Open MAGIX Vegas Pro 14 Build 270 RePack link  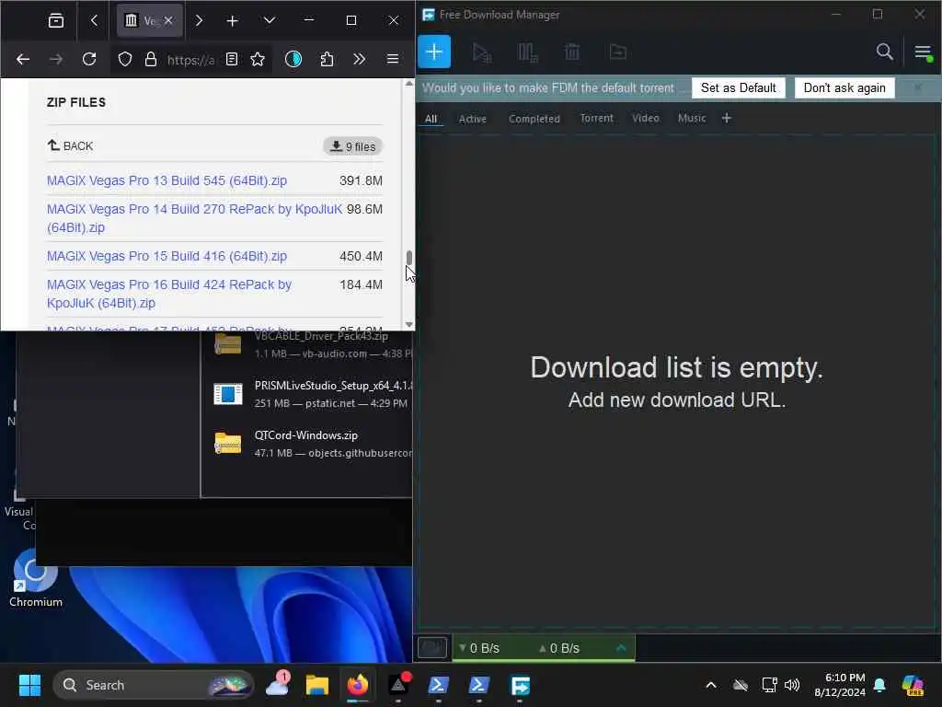[194, 218]
